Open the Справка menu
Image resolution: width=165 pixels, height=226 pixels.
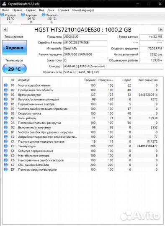[63, 10]
